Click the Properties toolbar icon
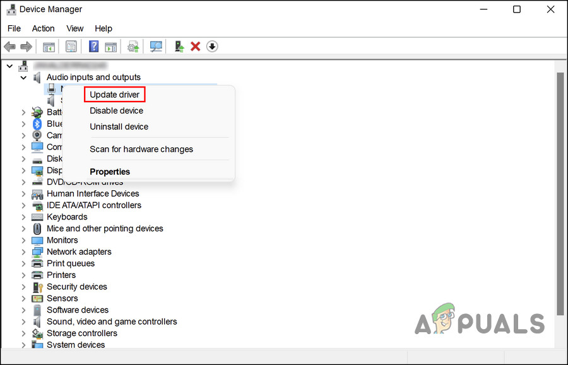 71,46
